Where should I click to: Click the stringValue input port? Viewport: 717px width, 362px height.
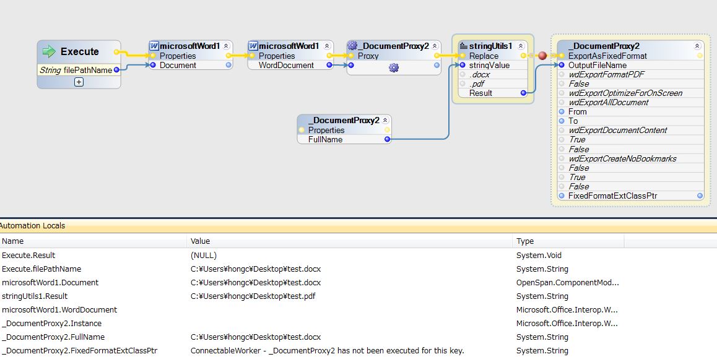[x=463, y=66]
